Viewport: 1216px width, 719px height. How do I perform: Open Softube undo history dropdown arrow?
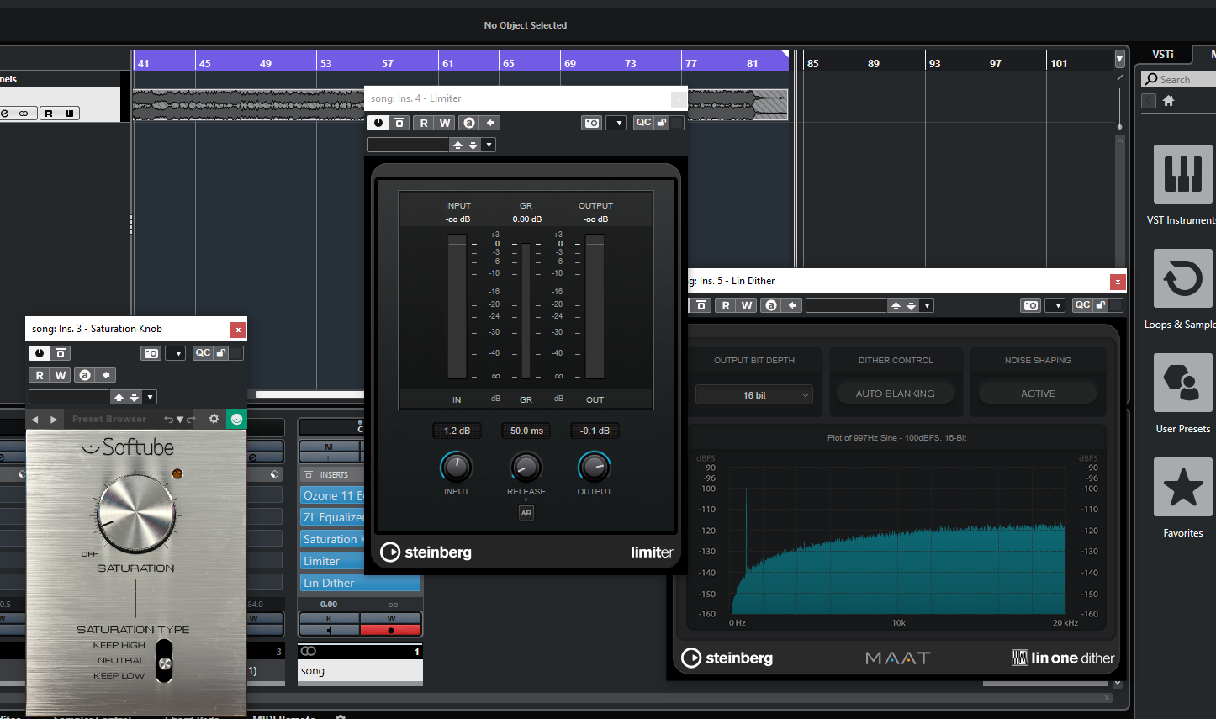[180, 419]
